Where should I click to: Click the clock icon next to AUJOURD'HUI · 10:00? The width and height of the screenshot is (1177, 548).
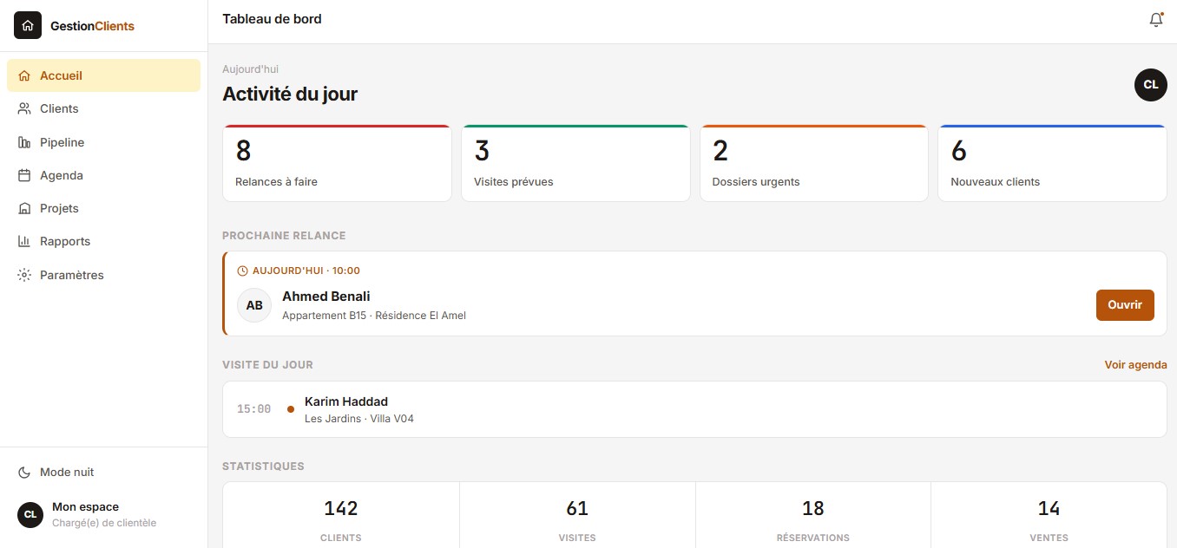point(242,271)
